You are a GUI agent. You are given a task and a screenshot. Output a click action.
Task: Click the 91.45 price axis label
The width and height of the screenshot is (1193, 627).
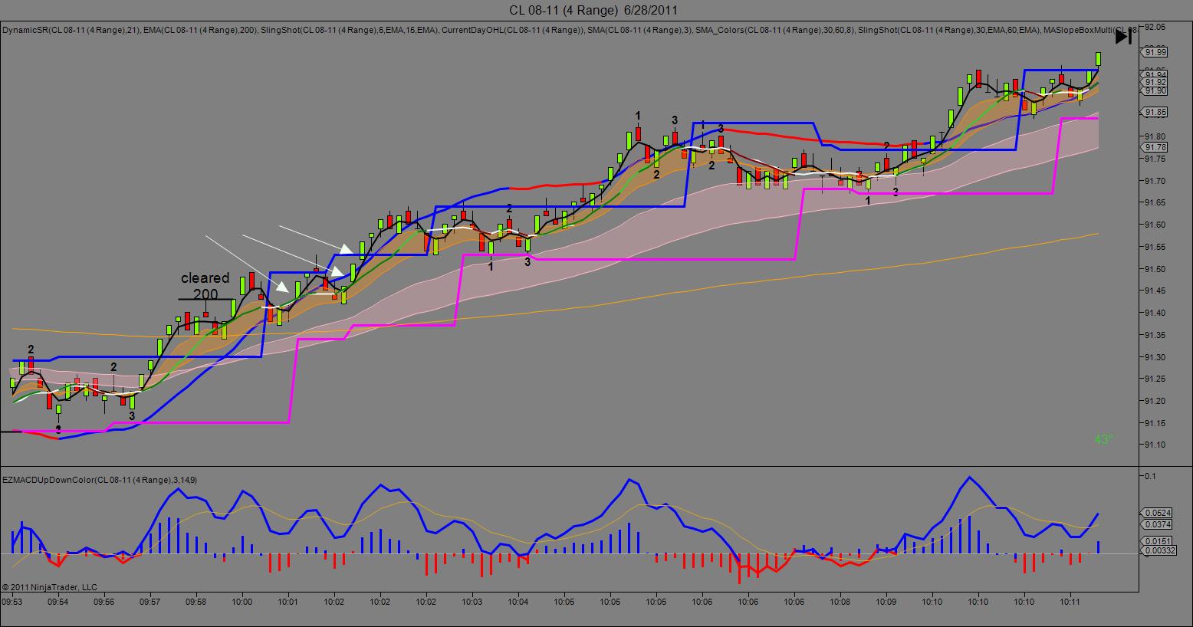[x=1155, y=291]
